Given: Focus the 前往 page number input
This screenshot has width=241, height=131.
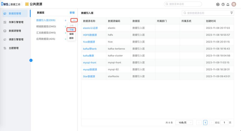Looking at the screenshot, I should [224, 123].
